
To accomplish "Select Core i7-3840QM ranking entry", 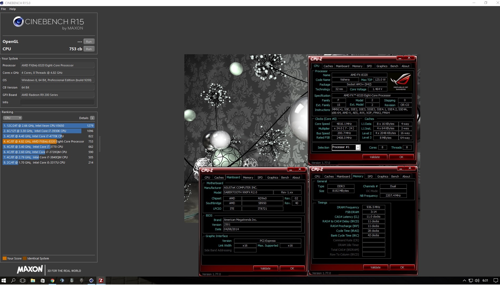I will pos(48,157).
